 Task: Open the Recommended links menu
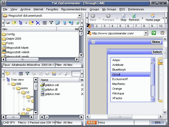[74, 10]
